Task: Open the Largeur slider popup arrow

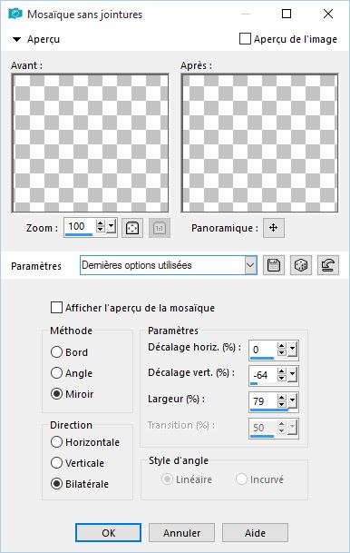Action: pos(292,401)
